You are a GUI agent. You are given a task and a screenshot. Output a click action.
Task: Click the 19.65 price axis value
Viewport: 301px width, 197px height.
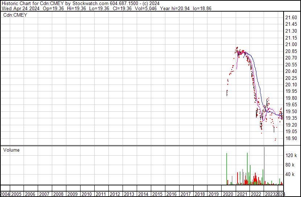pyautogui.click(x=291, y=104)
